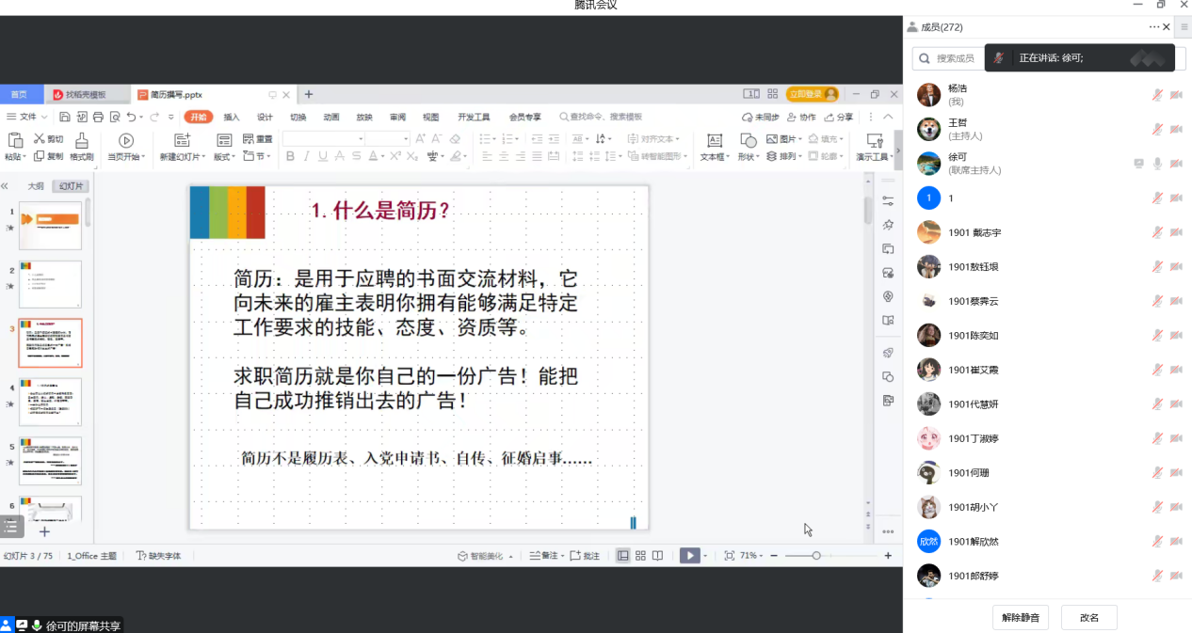Switch to slide sorter grid view icon
Viewport: 1192px width, 633px height.
pos(640,556)
